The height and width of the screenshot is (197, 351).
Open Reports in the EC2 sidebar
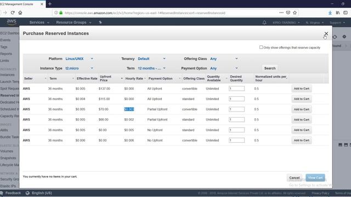tap(6, 54)
